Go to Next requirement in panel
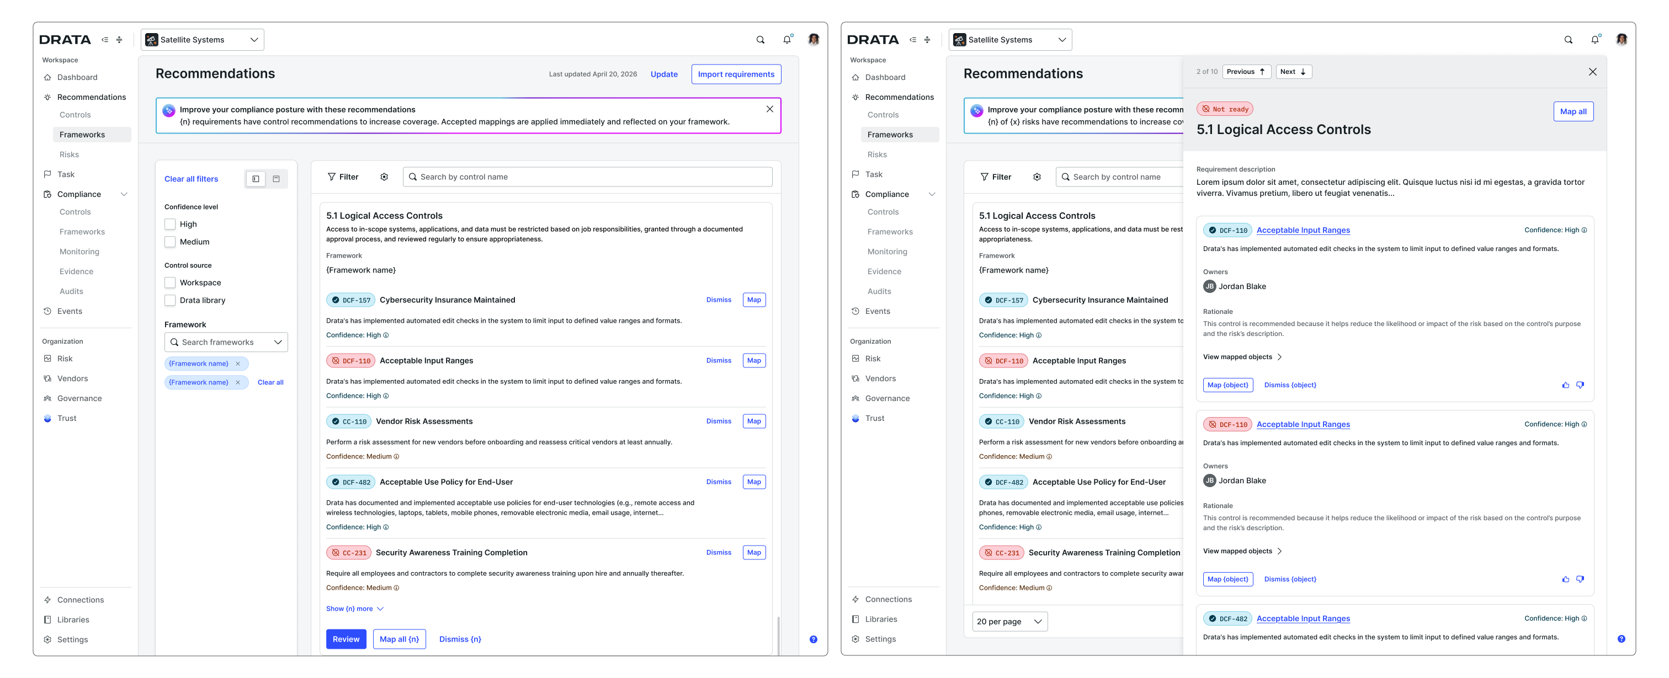This screenshot has height=678, width=1669. pos(1293,72)
